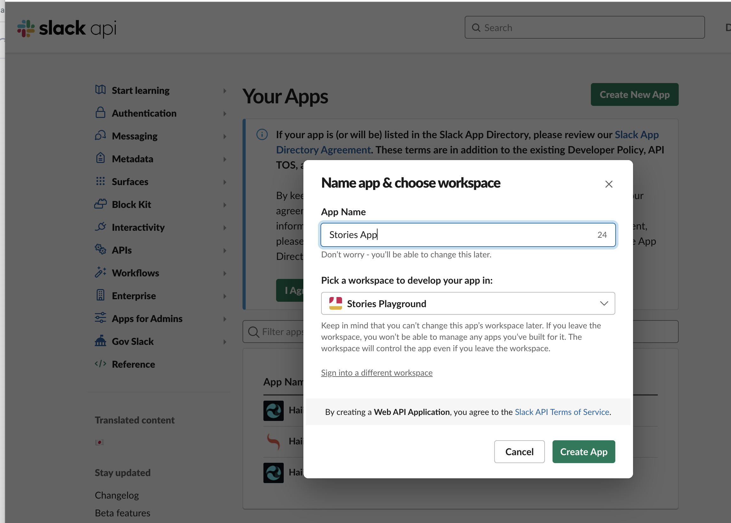This screenshot has height=523, width=731.
Task: Click the Start learning book icon
Action: 100,90
